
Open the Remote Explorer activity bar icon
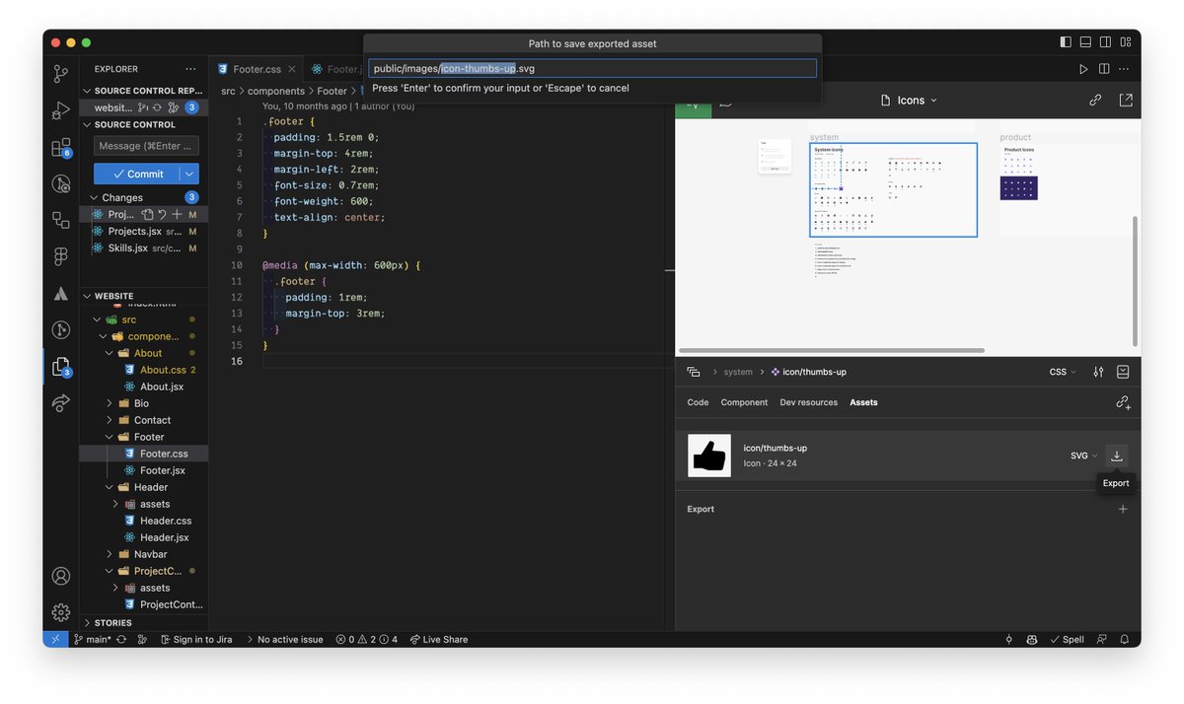click(x=61, y=220)
